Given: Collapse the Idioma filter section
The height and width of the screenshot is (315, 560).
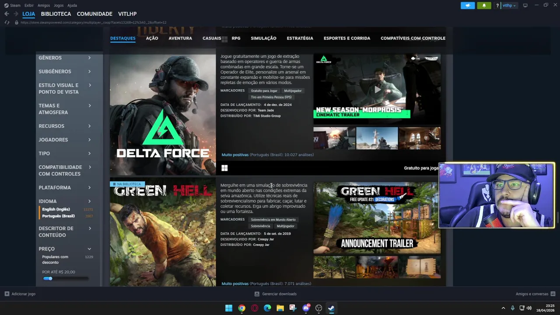Looking at the screenshot, I should point(65,201).
